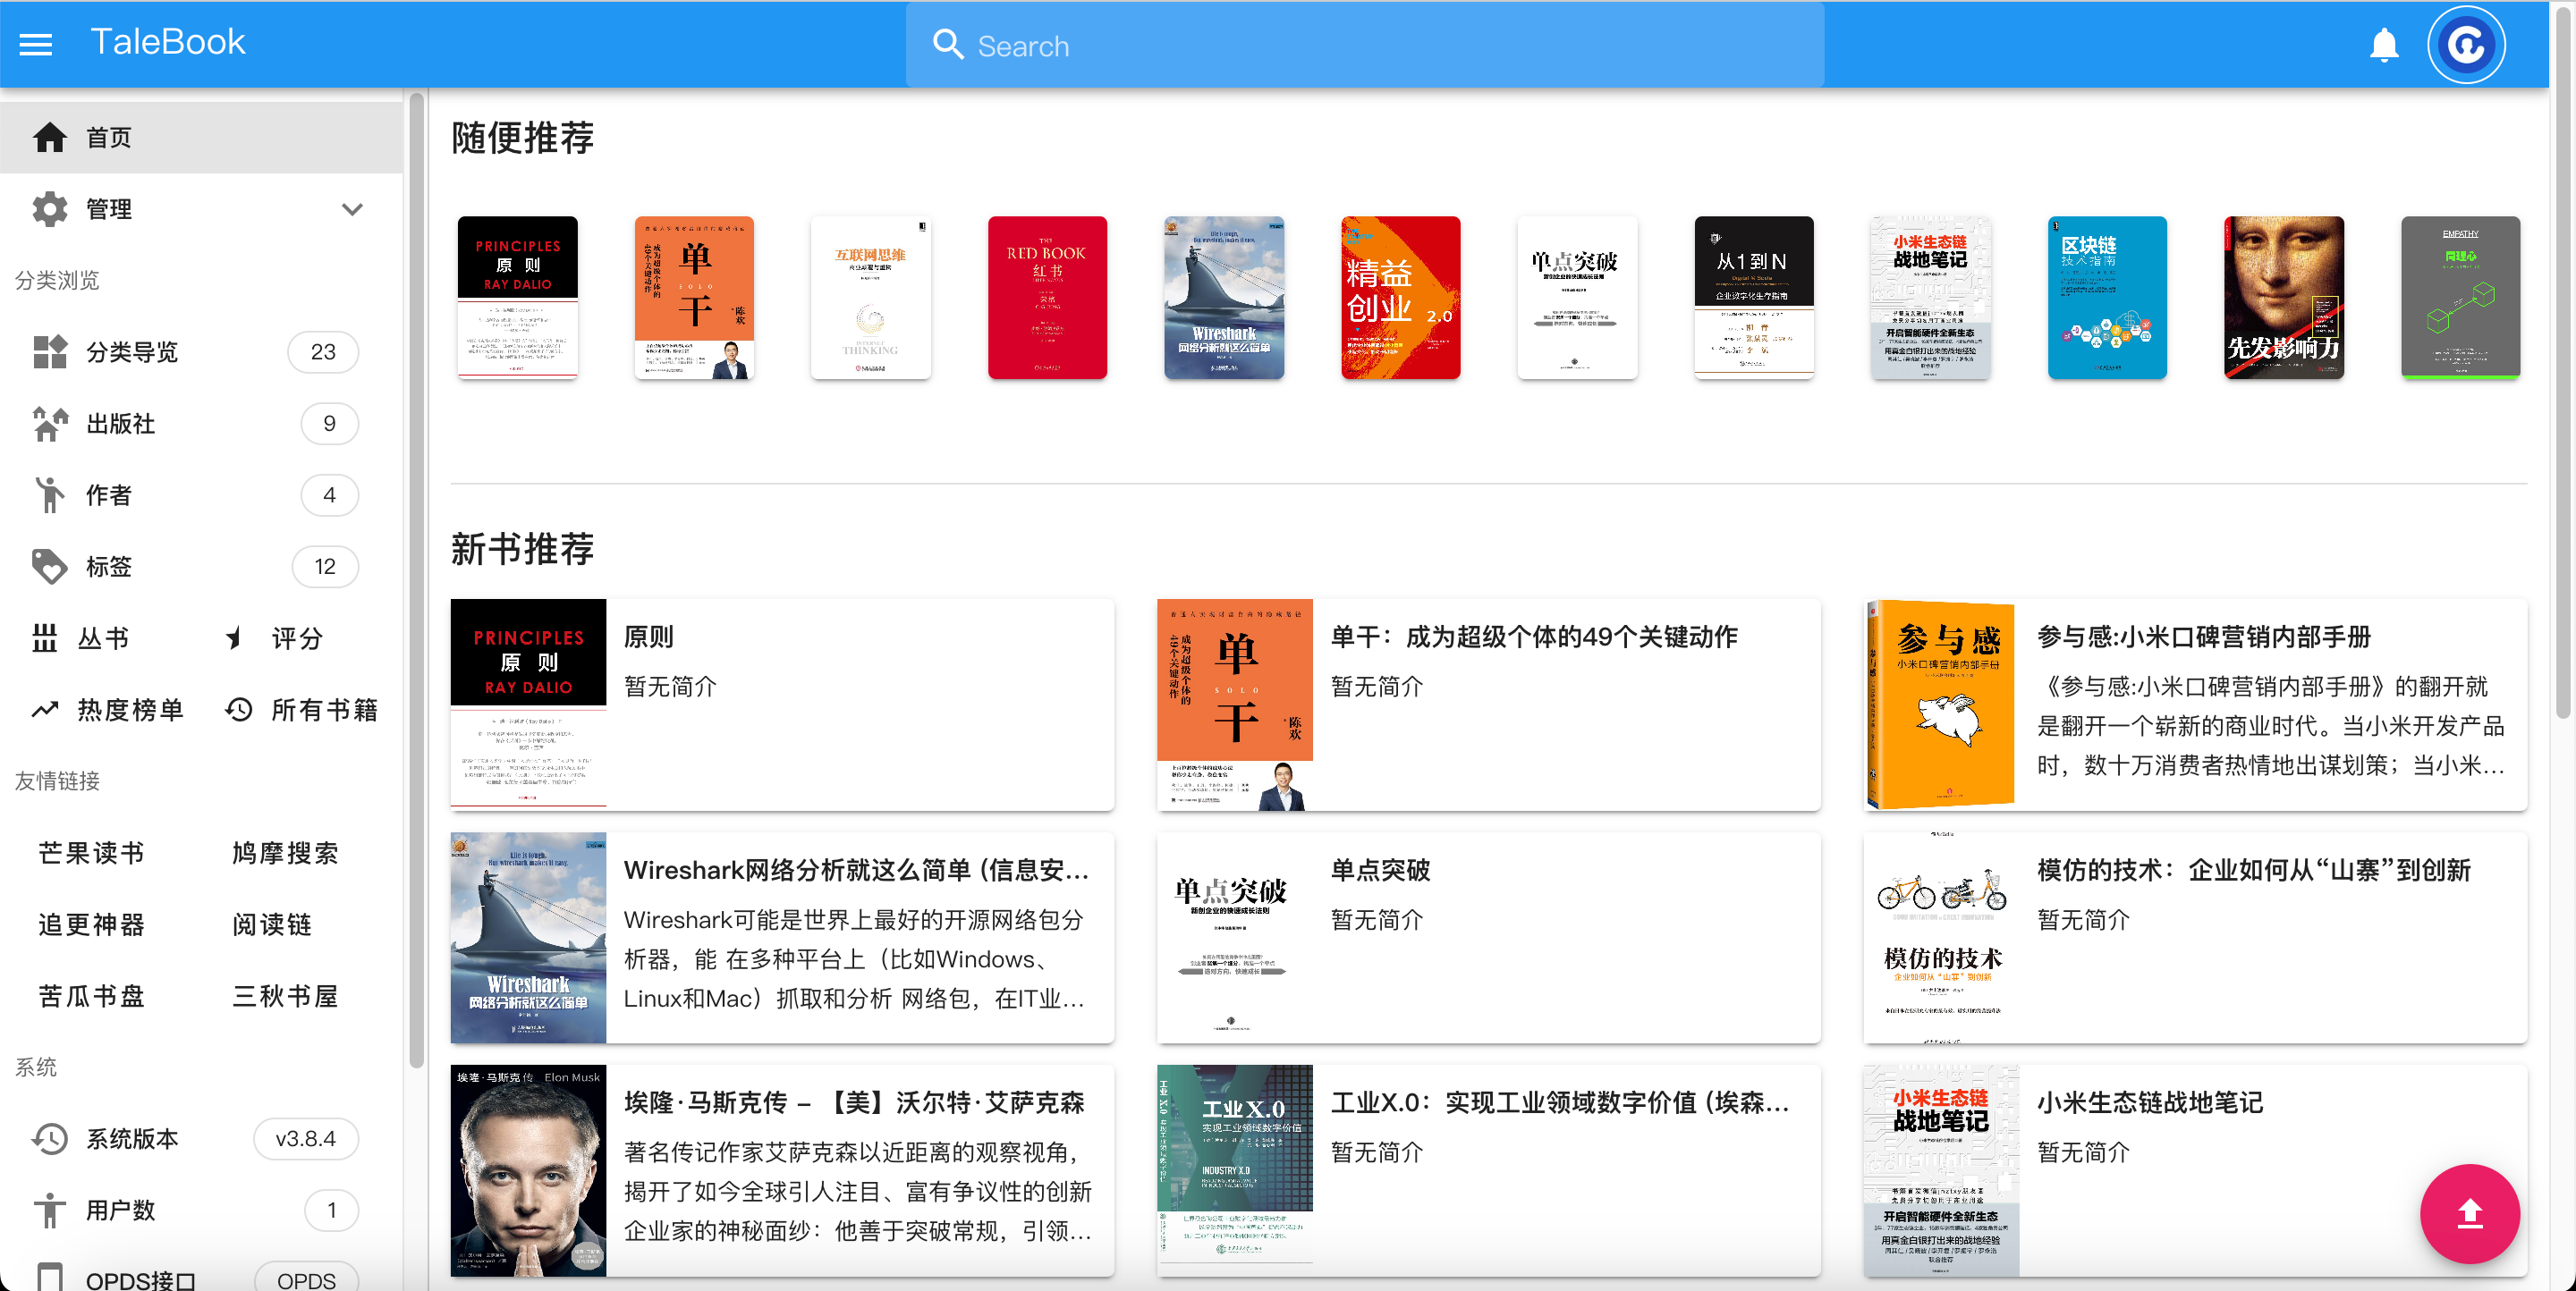Image resolution: width=2576 pixels, height=1291 pixels.
Task: Open the 追更神器 friend link
Action: tap(91, 924)
